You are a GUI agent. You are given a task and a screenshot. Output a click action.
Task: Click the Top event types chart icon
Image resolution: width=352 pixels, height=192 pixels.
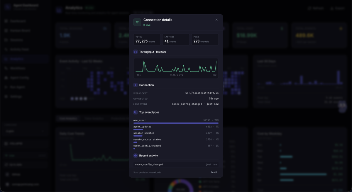136,112
